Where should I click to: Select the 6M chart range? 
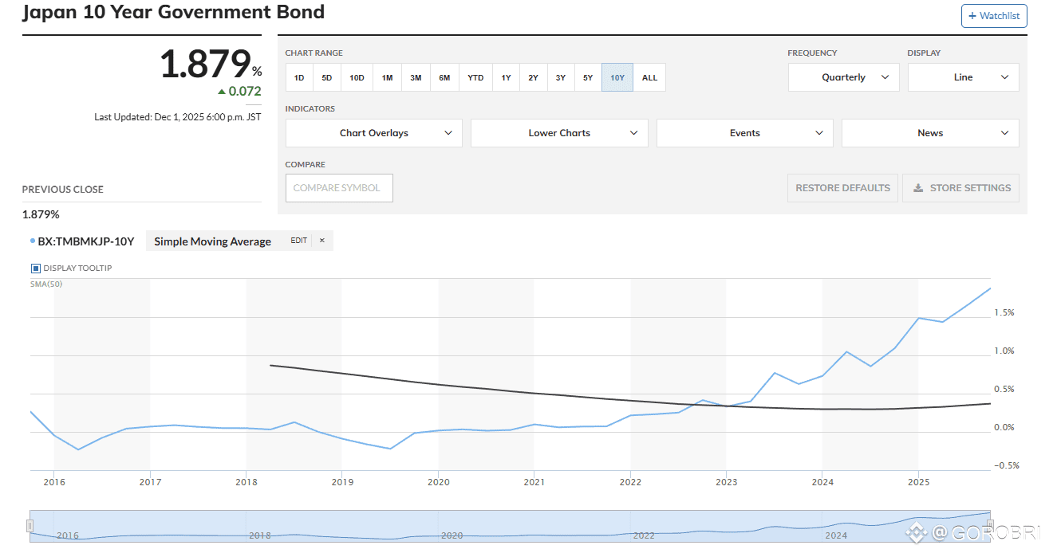(x=444, y=77)
